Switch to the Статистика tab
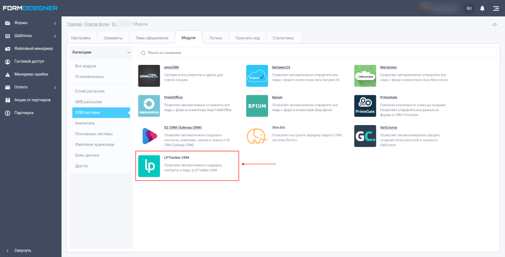505x257 pixels. [283, 38]
